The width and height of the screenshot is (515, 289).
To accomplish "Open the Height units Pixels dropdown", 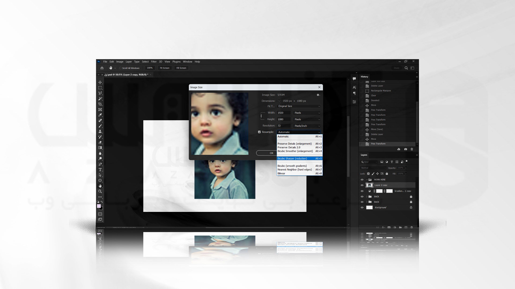I will pos(307,119).
